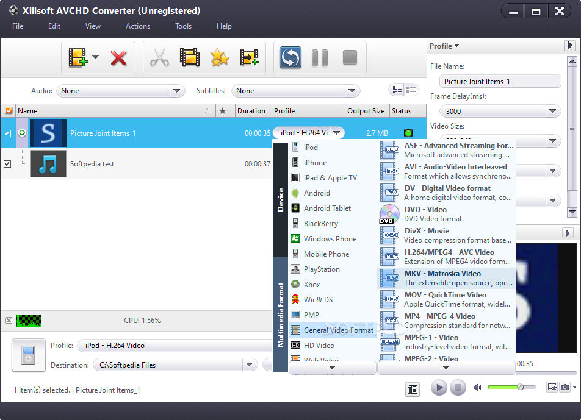Toggle the select-all checkbox in header
Screen dimensions: 581x420
(x=9, y=111)
